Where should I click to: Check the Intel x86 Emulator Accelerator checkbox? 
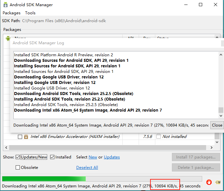(20, 137)
